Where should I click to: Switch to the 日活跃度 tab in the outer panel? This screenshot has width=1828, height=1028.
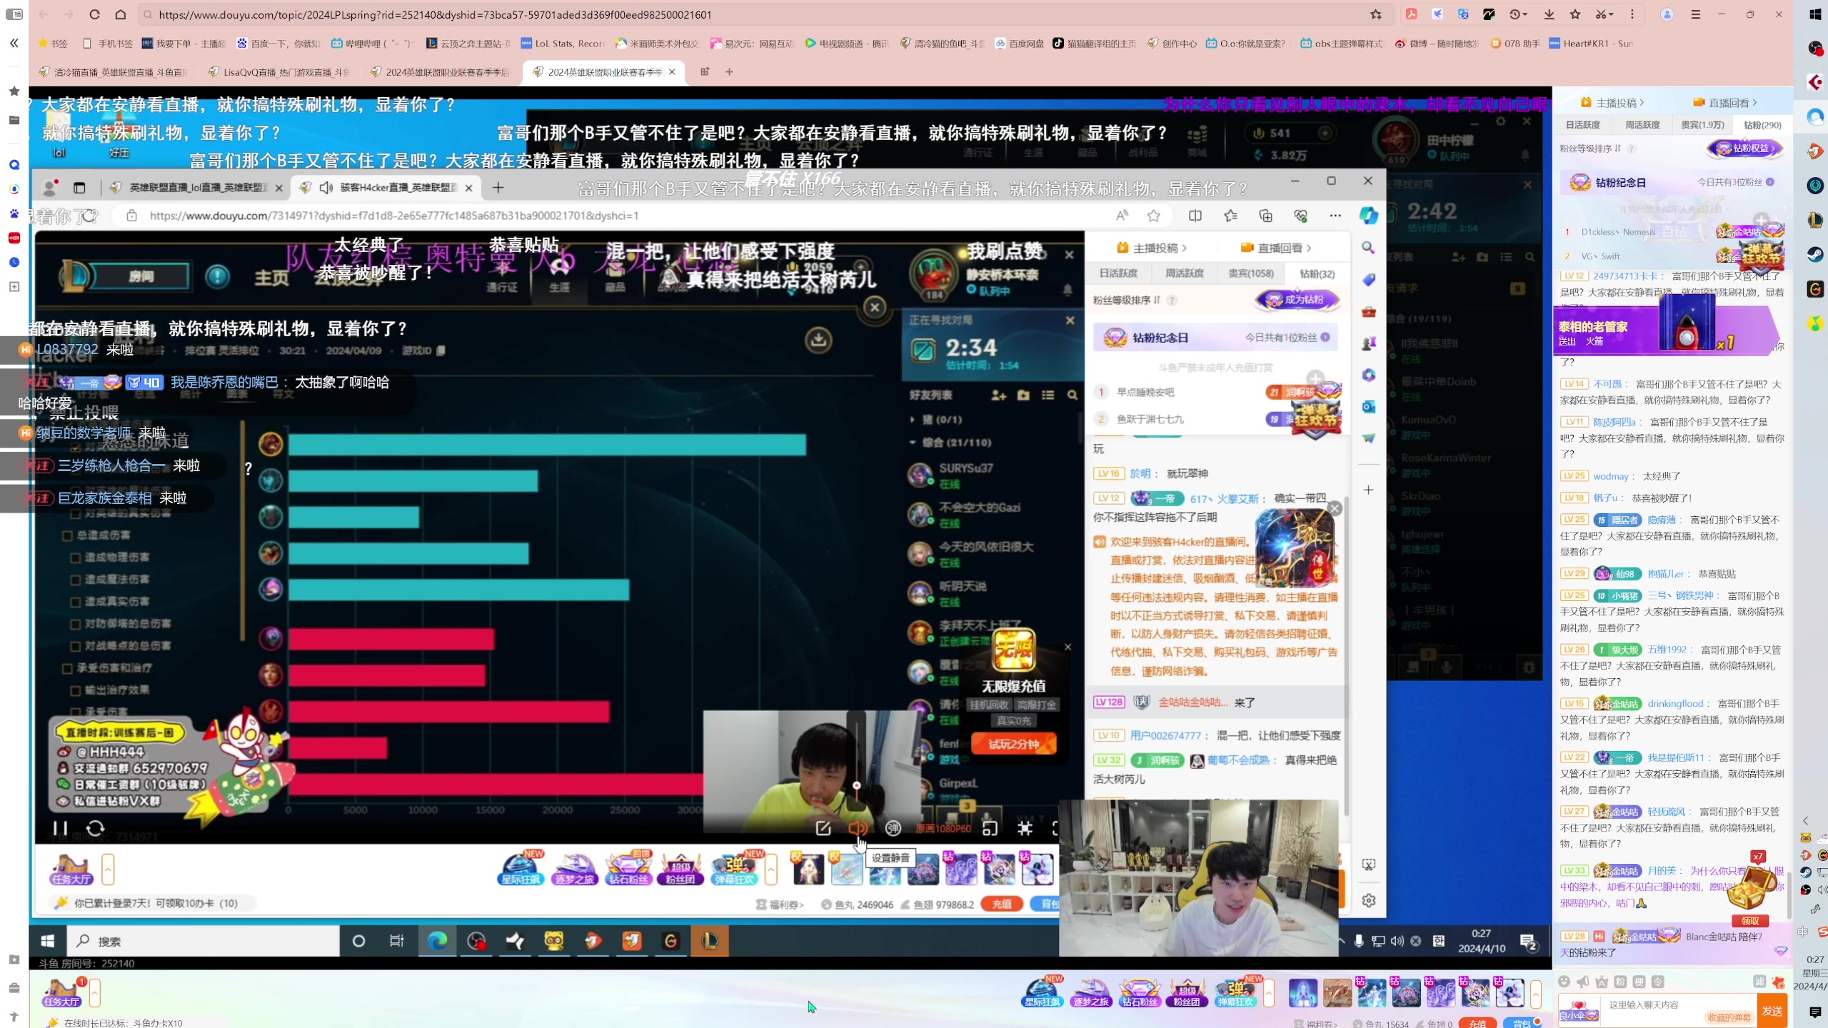click(x=1583, y=125)
